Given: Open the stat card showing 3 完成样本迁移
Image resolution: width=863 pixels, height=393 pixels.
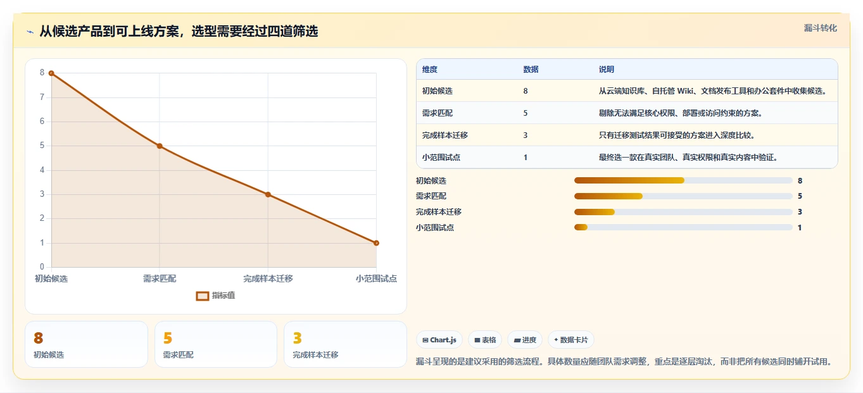Looking at the screenshot, I should pos(345,344).
